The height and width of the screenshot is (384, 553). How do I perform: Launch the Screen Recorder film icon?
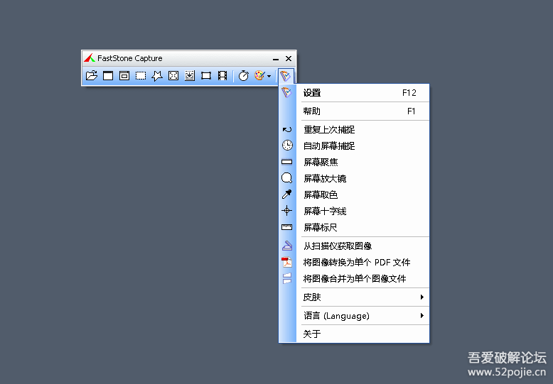[222, 76]
